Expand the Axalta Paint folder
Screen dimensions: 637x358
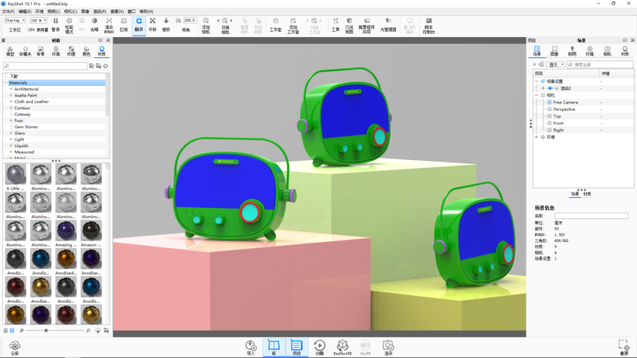tap(11, 95)
